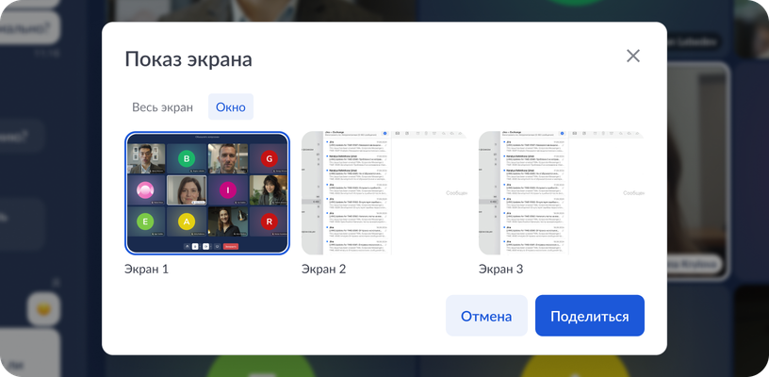
Task: Click green B avatar in Экран 1 preview
Action: [187, 158]
